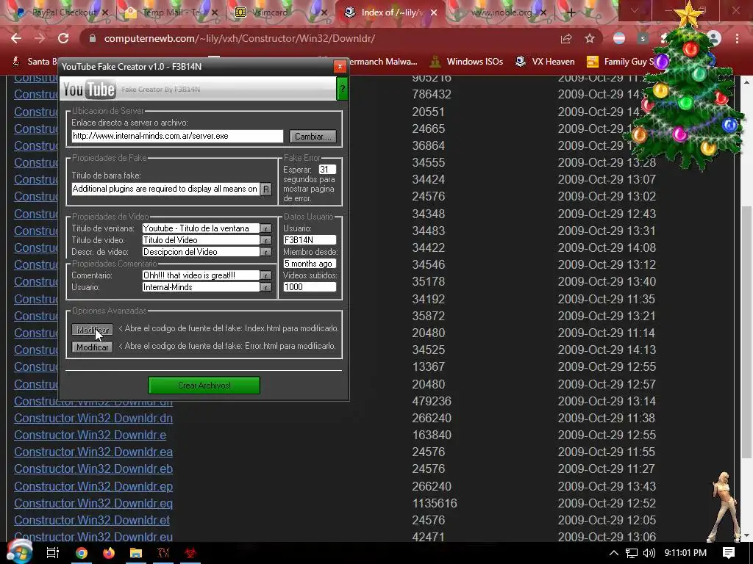This screenshot has height=564, width=753.
Task: Open the Constructor.Win32.Downldr.ep link
Action: (93, 486)
